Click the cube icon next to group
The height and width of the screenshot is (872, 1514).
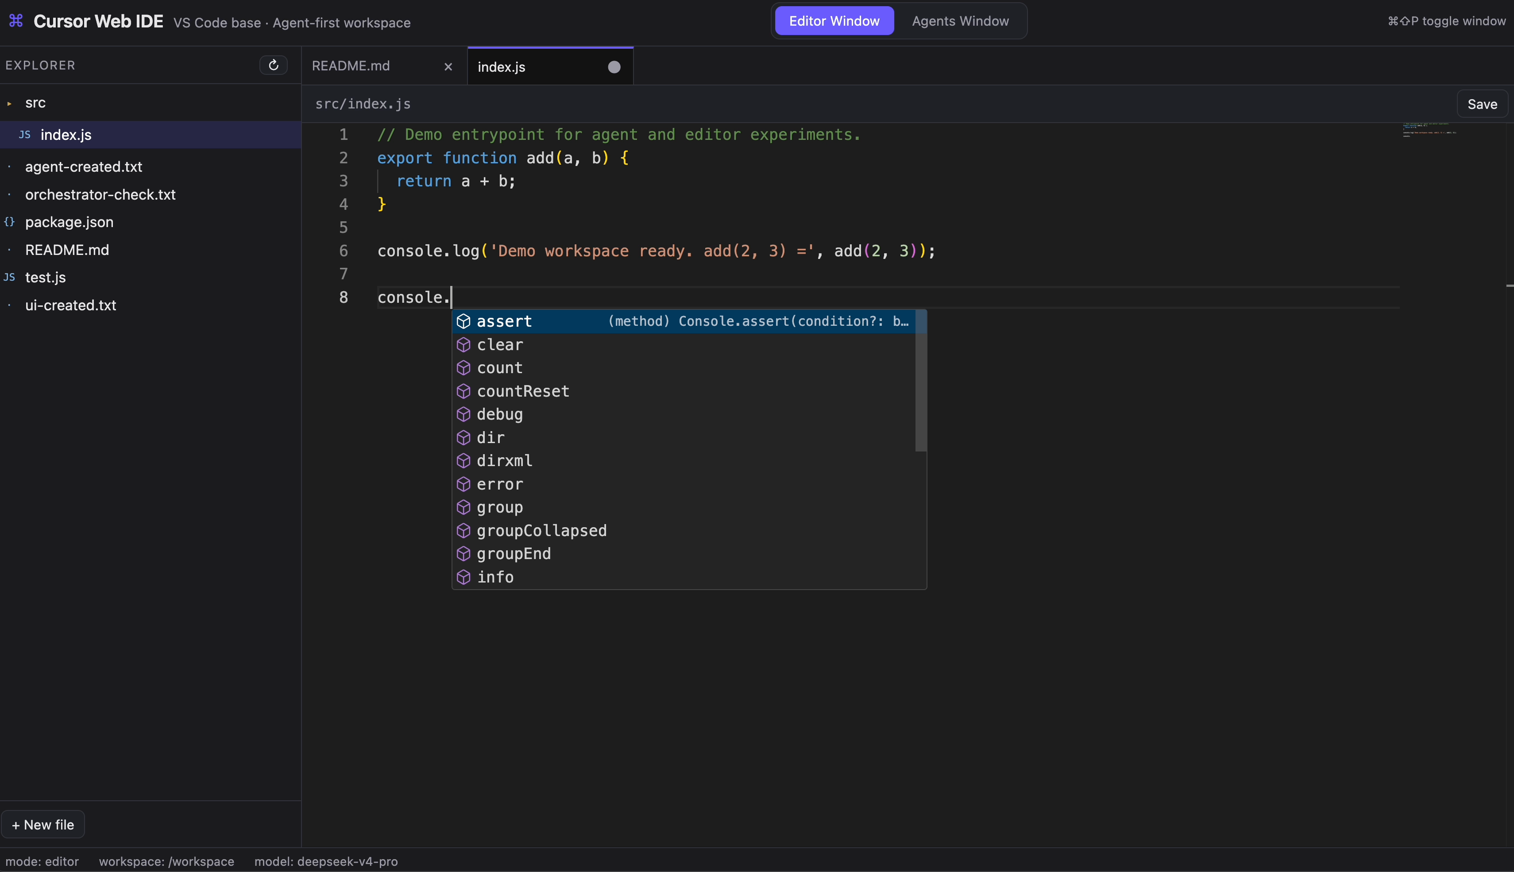point(463,507)
